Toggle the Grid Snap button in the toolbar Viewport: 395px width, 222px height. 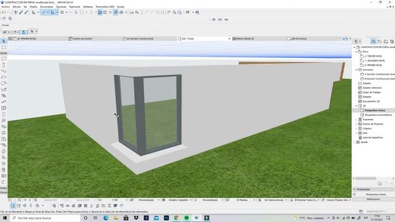pos(62,12)
